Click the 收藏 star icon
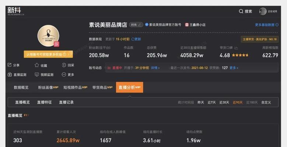 tap(37, 65)
